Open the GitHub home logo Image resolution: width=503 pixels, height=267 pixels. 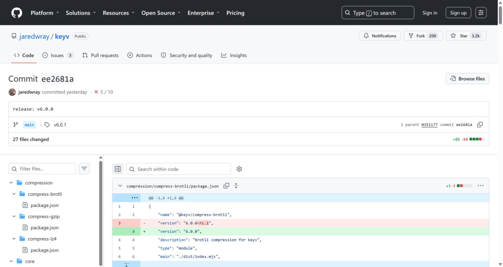(17, 13)
